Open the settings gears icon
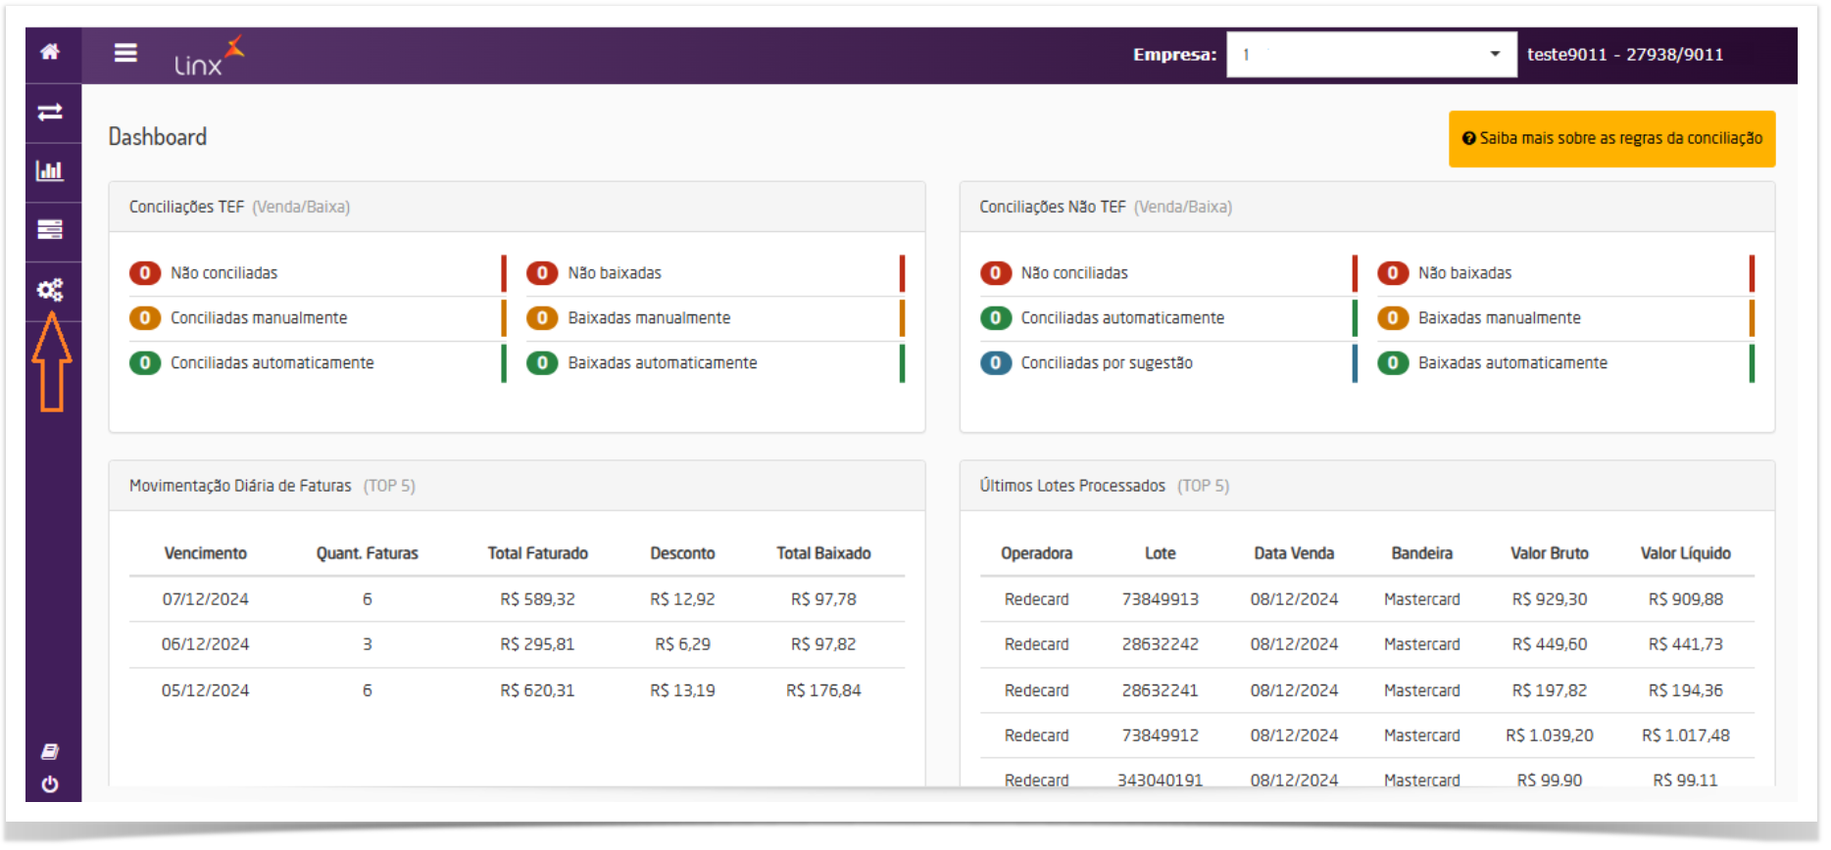Image resolution: width=1831 pixels, height=850 pixels. click(x=50, y=290)
